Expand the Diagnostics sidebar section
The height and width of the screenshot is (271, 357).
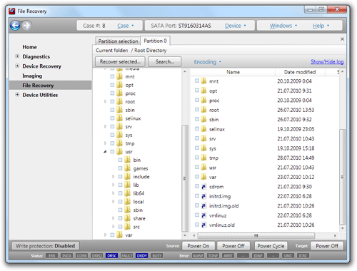tap(17, 56)
